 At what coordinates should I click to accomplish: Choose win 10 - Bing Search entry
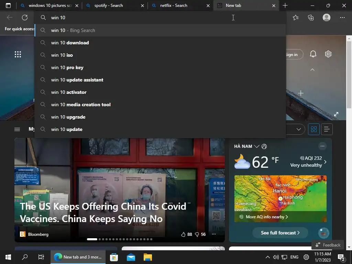pyautogui.click(x=160, y=30)
